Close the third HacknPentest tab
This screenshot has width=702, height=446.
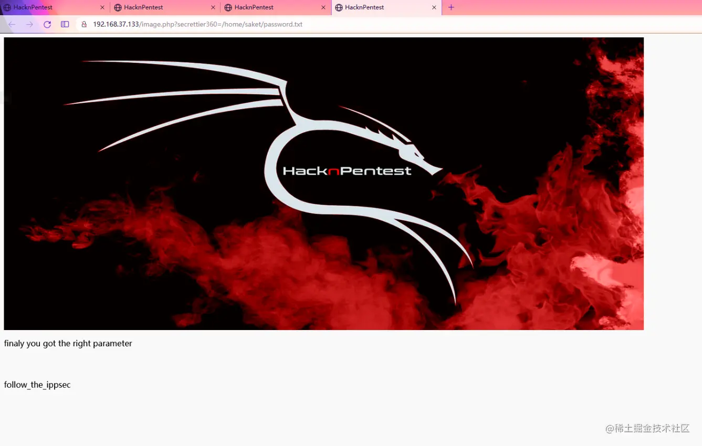tap(323, 7)
